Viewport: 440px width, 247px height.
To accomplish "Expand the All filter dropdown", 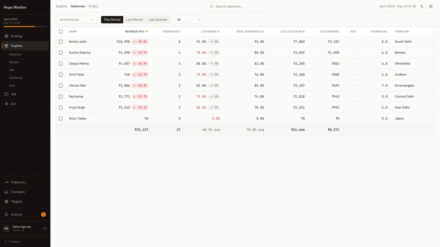I will [189, 20].
